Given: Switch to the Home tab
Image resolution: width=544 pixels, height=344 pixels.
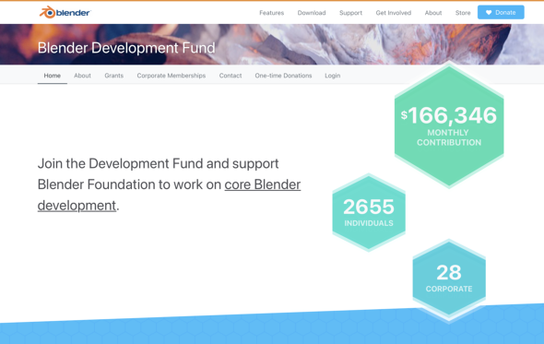Looking at the screenshot, I should coord(52,76).
